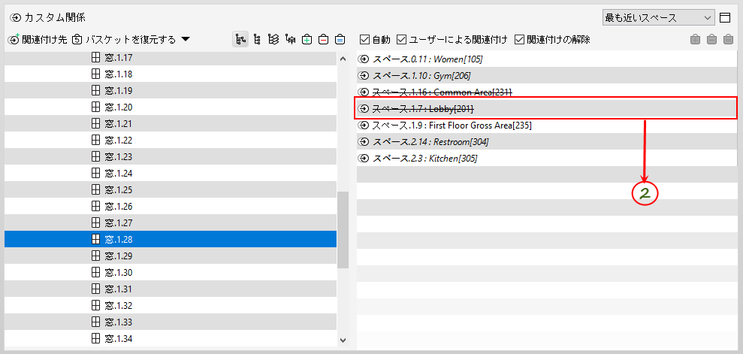The height and width of the screenshot is (354, 743).
Task: Select struck-through スペース.1.16 : Common Area[231]
Action: [547, 92]
